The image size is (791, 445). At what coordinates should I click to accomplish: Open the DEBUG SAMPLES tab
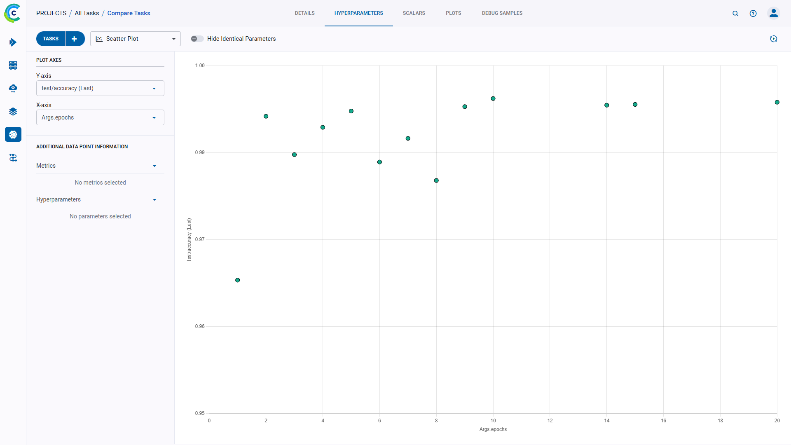click(x=502, y=13)
